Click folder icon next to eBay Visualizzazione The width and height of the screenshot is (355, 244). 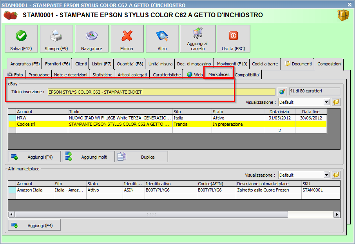click(336, 102)
